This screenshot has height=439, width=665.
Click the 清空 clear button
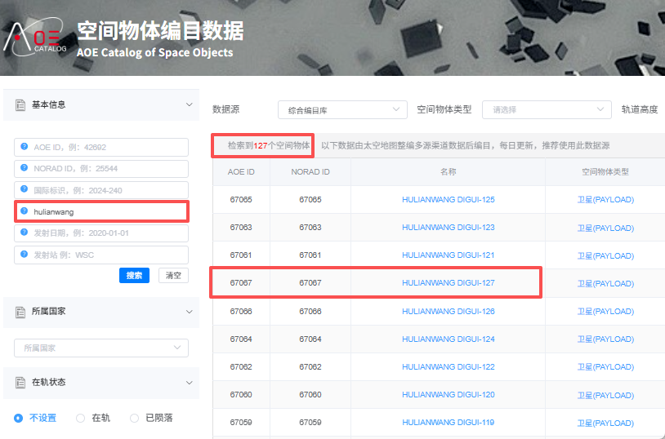pyautogui.click(x=172, y=276)
